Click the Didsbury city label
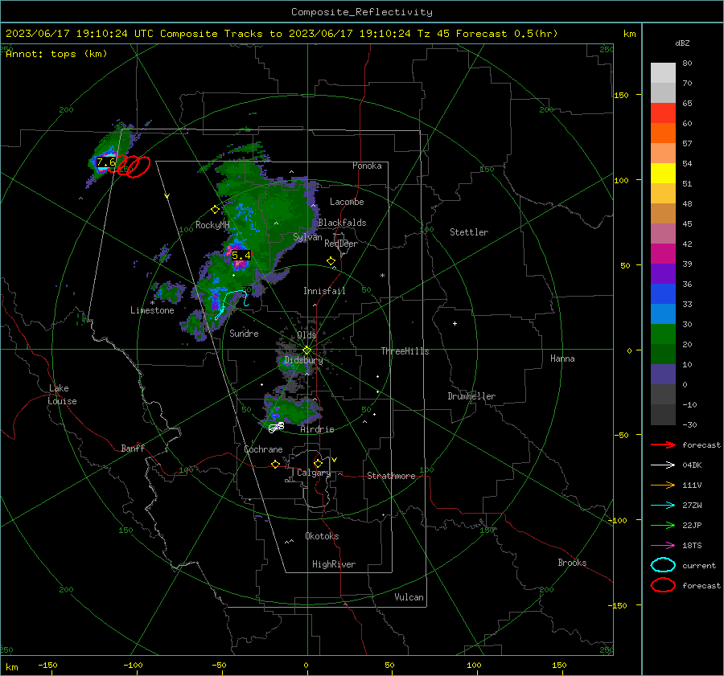Screen dimensions: 724x676 303,360
